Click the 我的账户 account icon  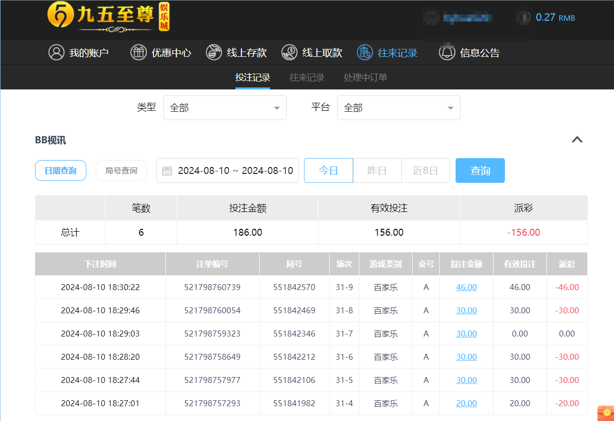56,52
